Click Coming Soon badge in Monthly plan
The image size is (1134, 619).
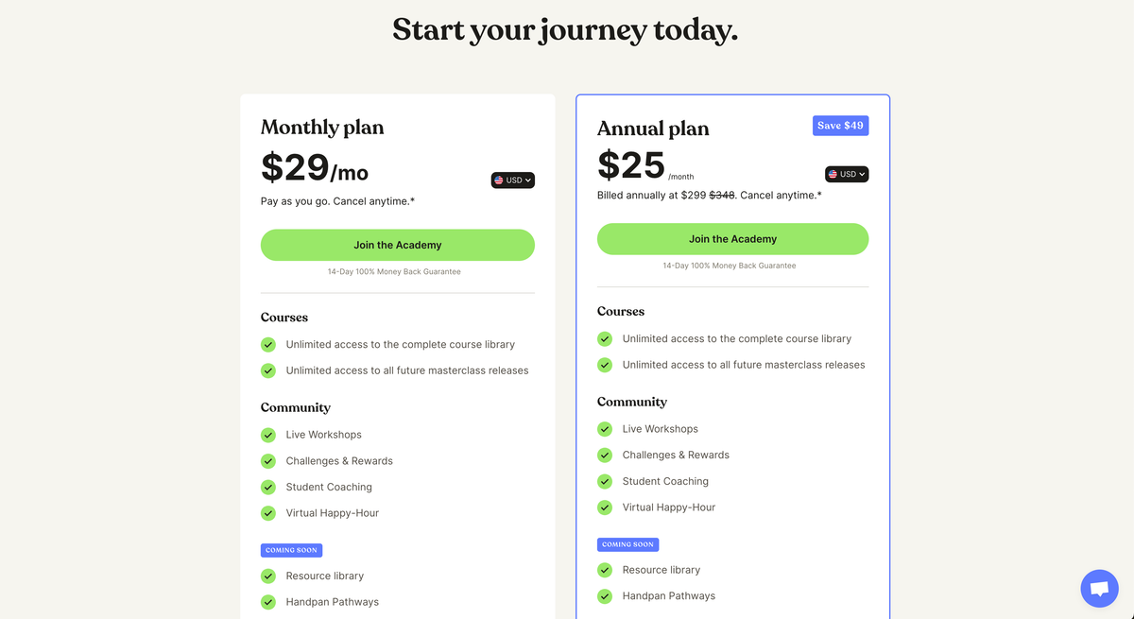tap(291, 550)
